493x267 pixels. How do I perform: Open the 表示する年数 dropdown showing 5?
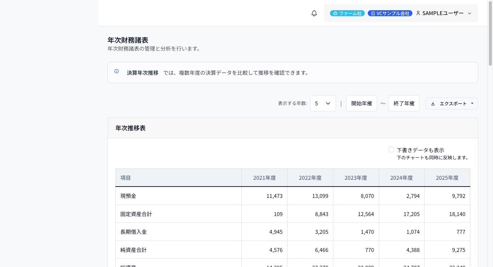pos(323,103)
